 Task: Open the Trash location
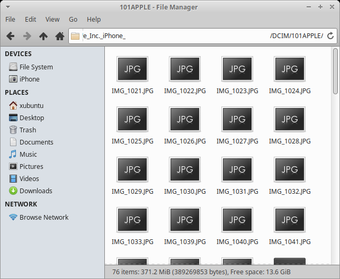click(x=28, y=130)
